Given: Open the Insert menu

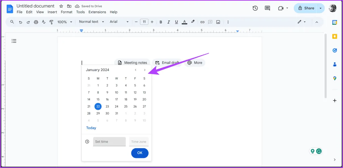Looking at the screenshot, I should coord(52,12).
